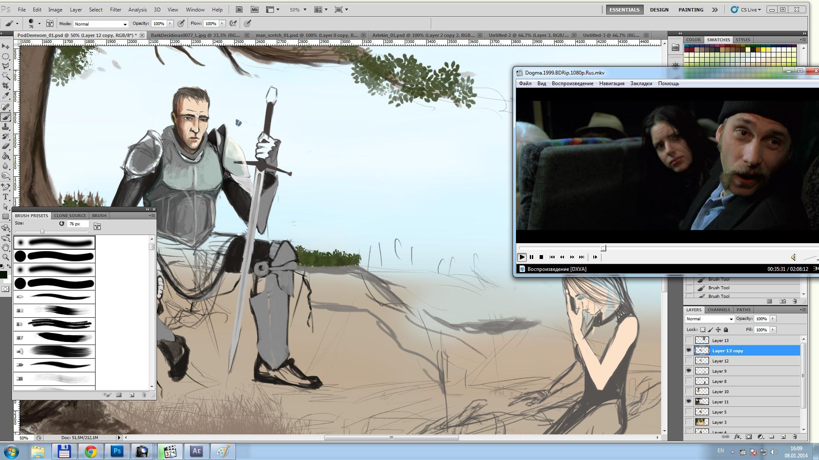Click the video seek bar handle
The height and width of the screenshot is (460, 819).
tap(603, 248)
